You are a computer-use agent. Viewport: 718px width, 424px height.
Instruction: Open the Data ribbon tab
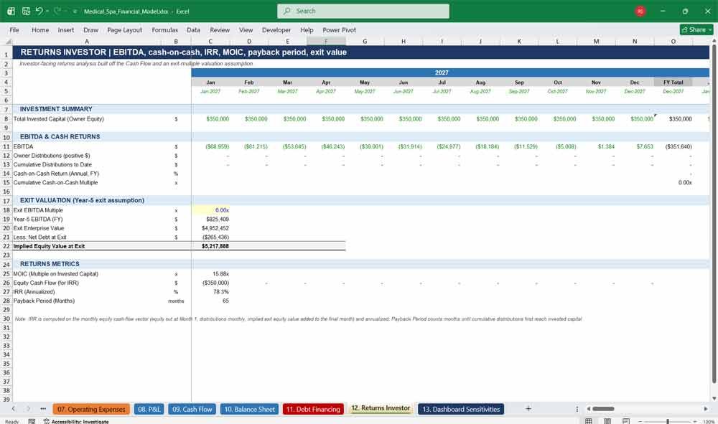click(193, 29)
